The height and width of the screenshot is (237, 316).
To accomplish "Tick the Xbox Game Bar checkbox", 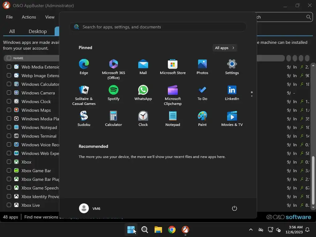I will click(x=9, y=170).
